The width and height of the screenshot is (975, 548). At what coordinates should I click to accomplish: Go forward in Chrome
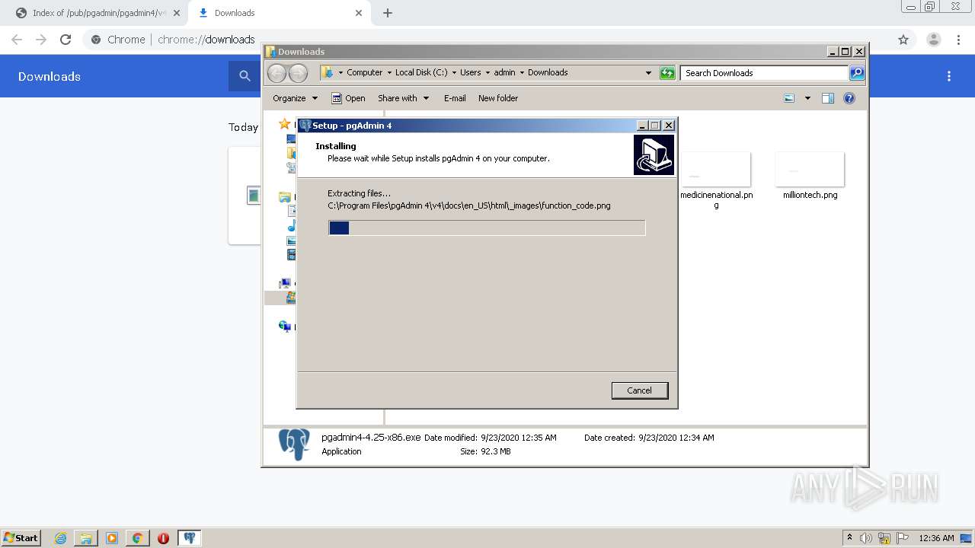point(41,40)
